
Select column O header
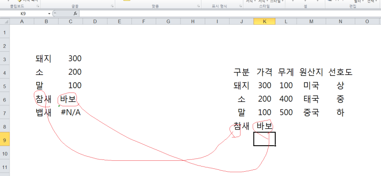click(367, 21)
